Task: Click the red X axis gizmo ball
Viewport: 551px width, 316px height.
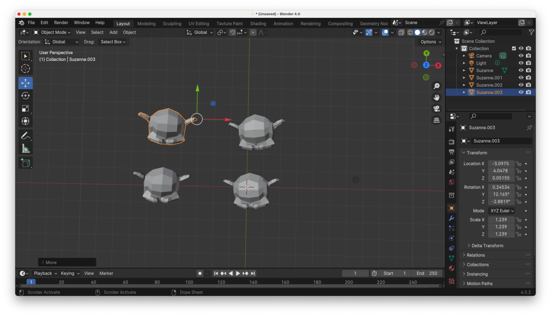Action: tap(438, 65)
